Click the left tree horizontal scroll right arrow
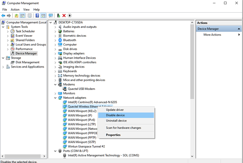The image size is (243, 163). [x=44, y=156]
